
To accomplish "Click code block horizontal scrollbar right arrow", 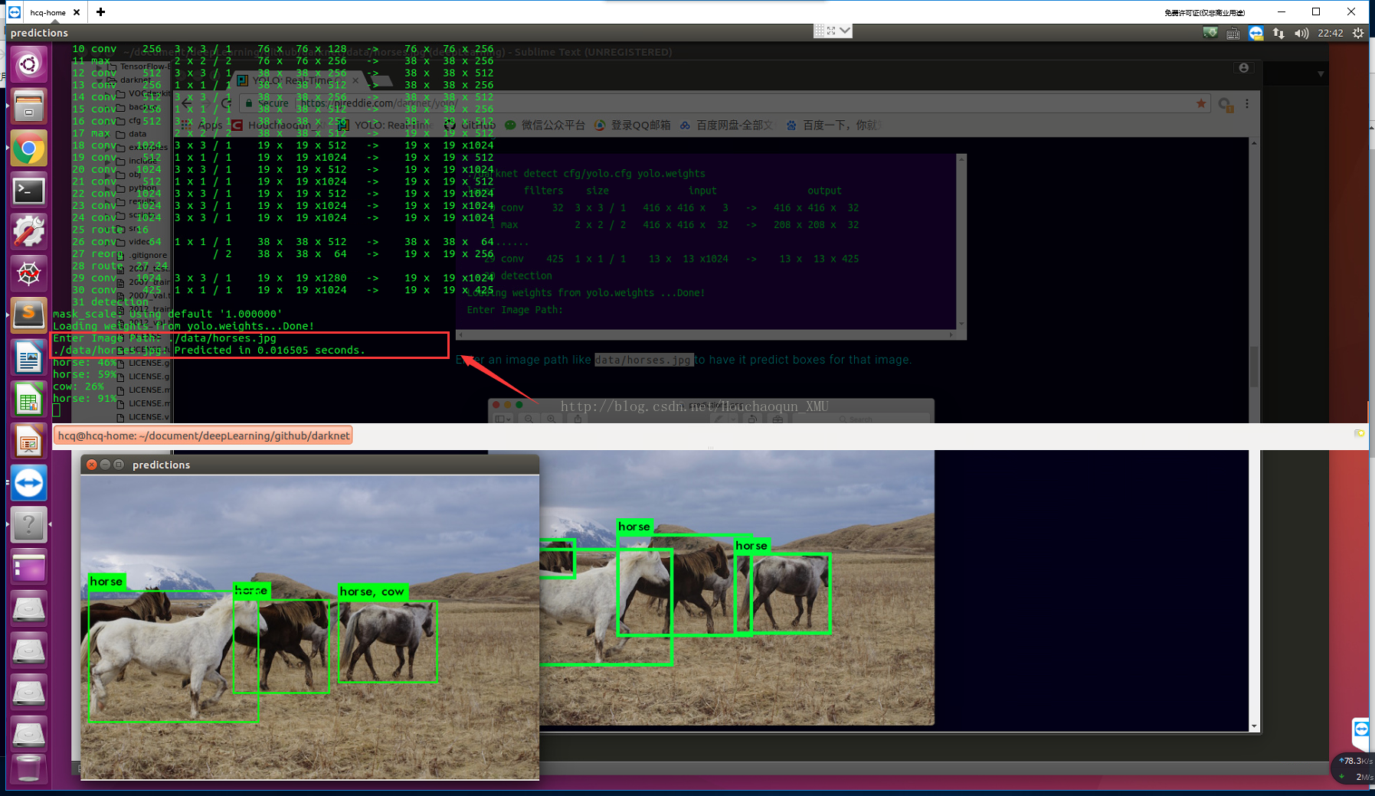I will 951,334.
